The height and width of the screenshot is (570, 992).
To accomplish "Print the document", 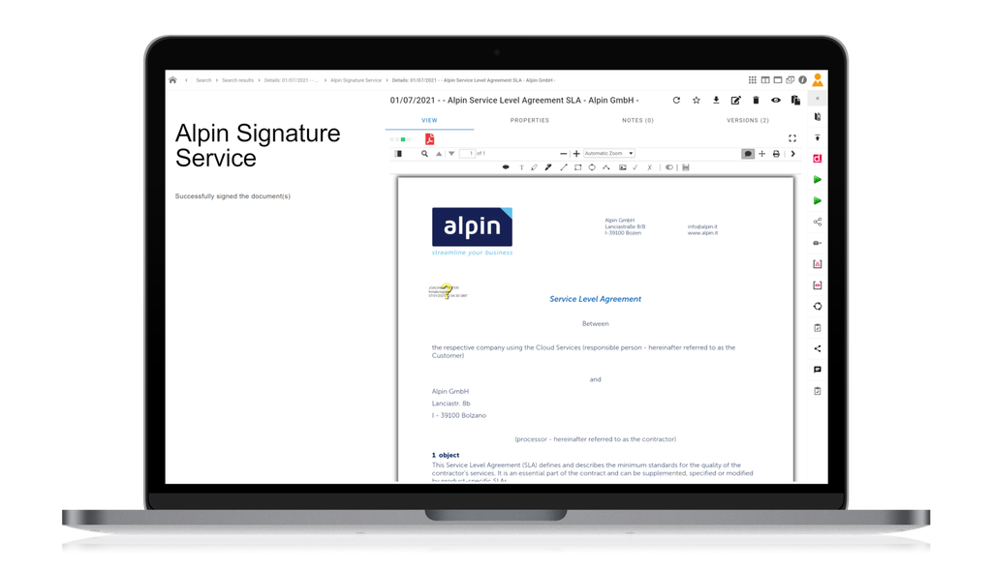I will click(776, 154).
